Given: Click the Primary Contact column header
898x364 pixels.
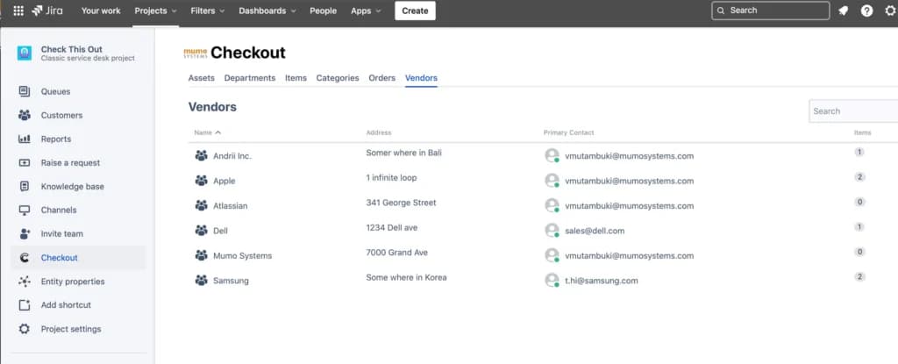Looking at the screenshot, I should [x=568, y=132].
